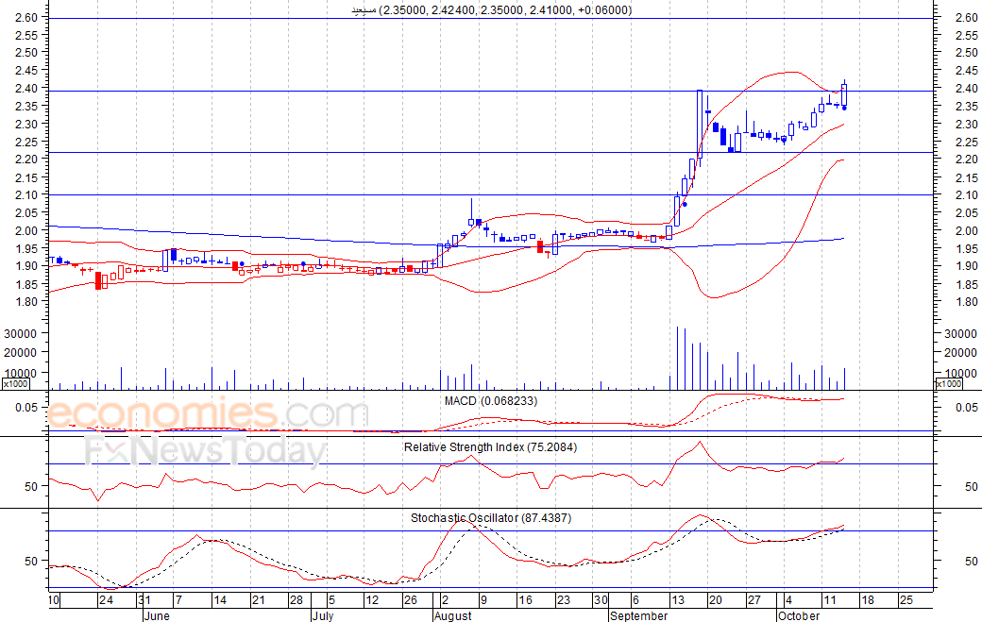Click the 30000 volume label on left
982x622 pixels.
pyautogui.click(x=21, y=333)
